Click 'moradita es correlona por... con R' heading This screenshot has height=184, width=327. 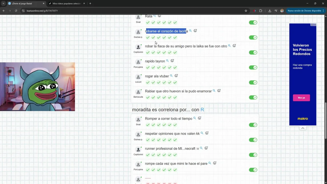click(x=168, y=110)
